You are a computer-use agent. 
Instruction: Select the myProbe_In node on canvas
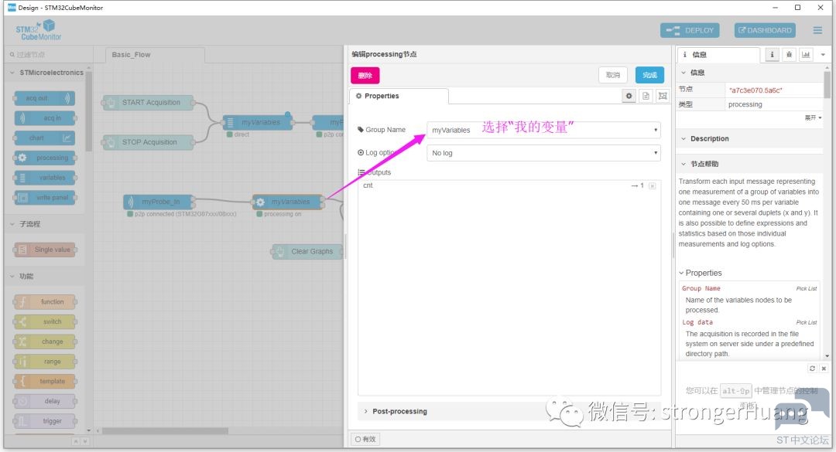point(159,202)
